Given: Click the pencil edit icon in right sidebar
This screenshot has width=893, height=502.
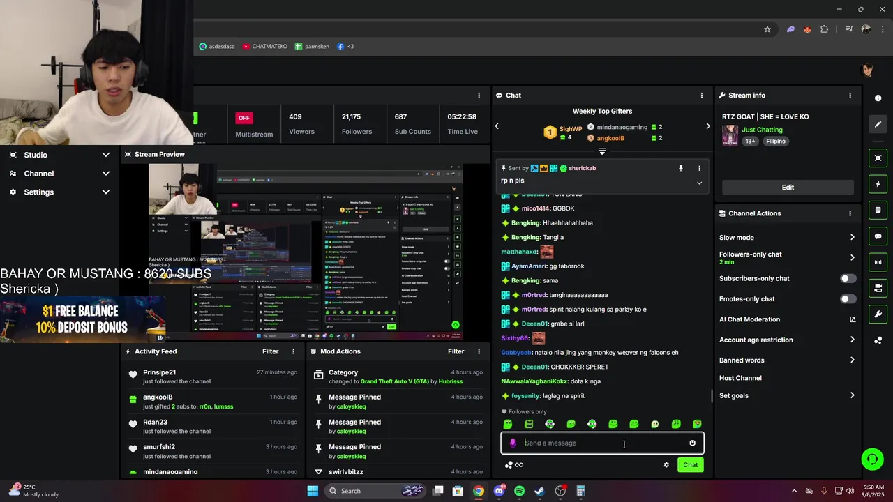Looking at the screenshot, I should (x=878, y=124).
